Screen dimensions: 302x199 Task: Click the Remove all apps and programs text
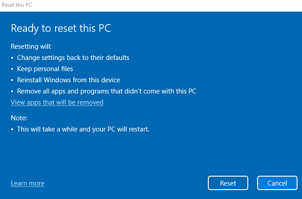107,91
